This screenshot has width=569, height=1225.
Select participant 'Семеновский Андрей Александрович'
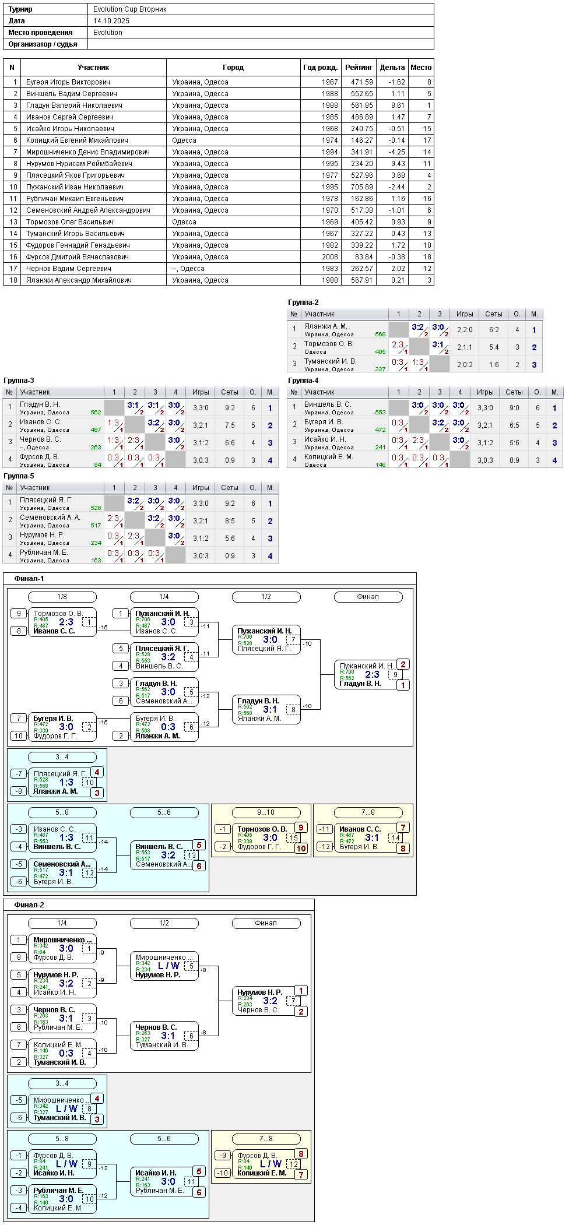[x=88, y=210]
